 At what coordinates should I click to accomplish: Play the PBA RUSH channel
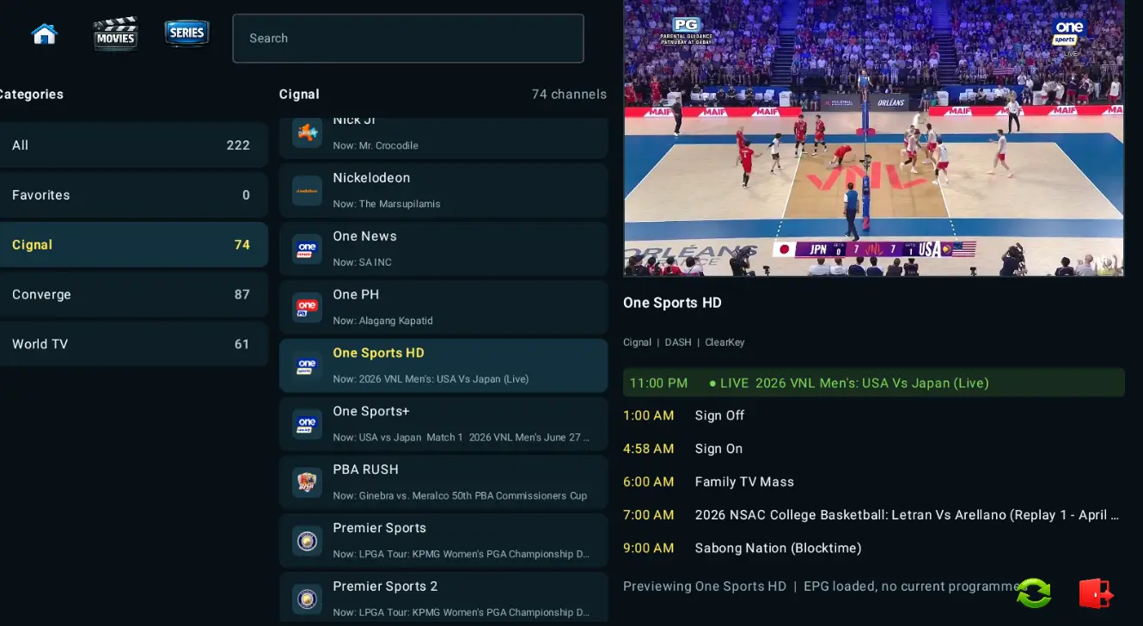click(x=443, y=483)
